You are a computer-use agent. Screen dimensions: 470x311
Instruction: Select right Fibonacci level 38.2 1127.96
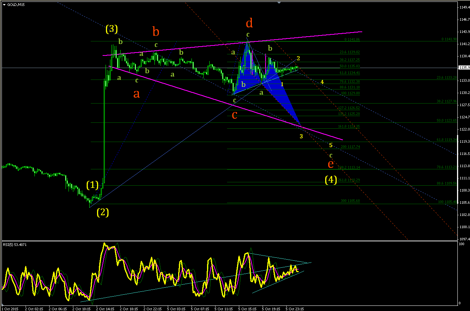447,101
